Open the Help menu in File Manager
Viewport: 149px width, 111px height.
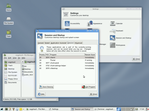[x=23, y=58]
